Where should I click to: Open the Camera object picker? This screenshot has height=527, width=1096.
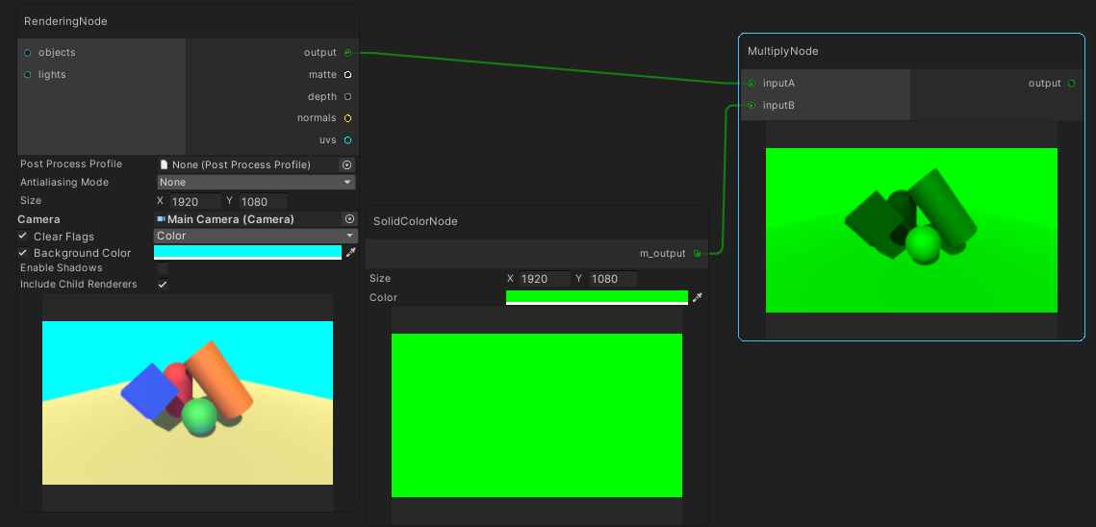[x=350, y=219]
